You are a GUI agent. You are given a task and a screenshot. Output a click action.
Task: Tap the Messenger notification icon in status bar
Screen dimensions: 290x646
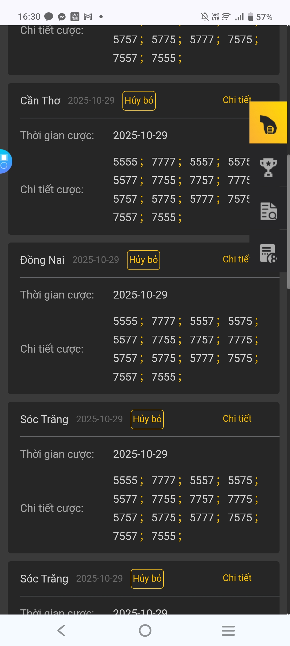coord(62,17)
